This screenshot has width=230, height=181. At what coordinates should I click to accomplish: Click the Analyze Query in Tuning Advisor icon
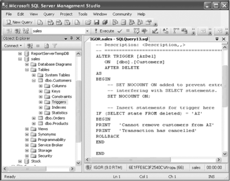coord(144,31)
